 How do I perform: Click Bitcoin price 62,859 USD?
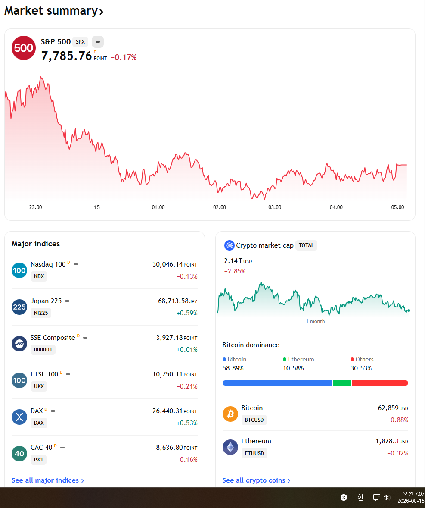393,408
